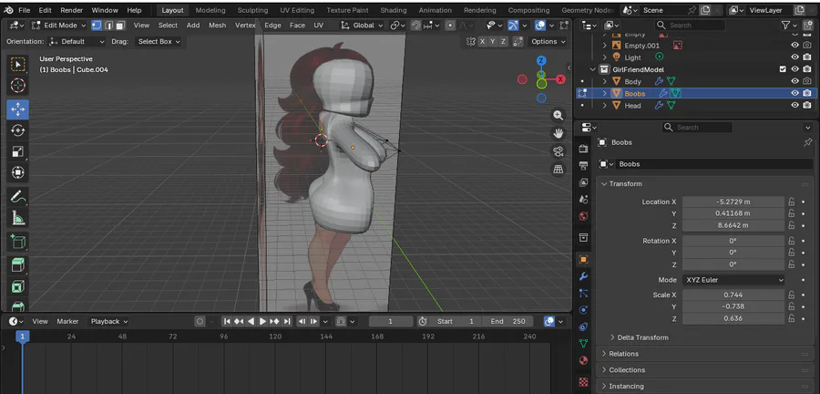Viewport: 820px width, 394px height.
Task: Open the XYZ Euler rotation mode dropdown
Action: pos(733,280)
